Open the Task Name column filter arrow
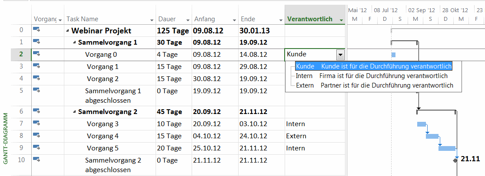 152,20
